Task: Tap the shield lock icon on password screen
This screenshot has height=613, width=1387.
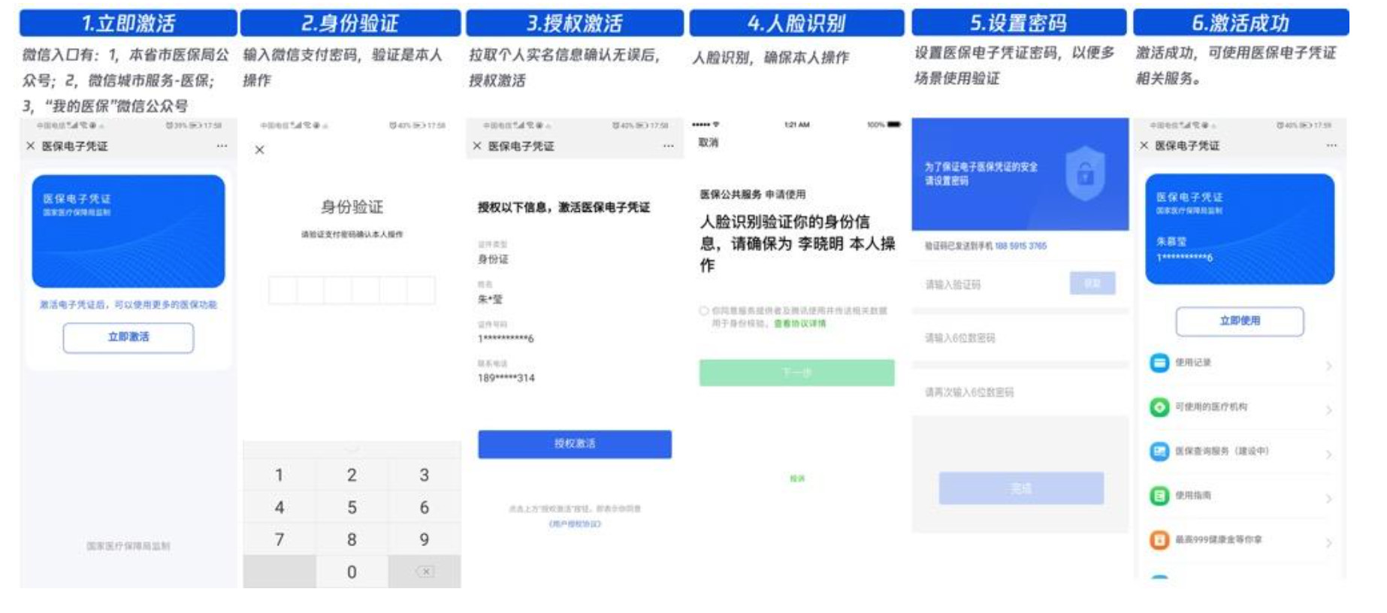Action: pyautogui.click(x=1085, y=174)
